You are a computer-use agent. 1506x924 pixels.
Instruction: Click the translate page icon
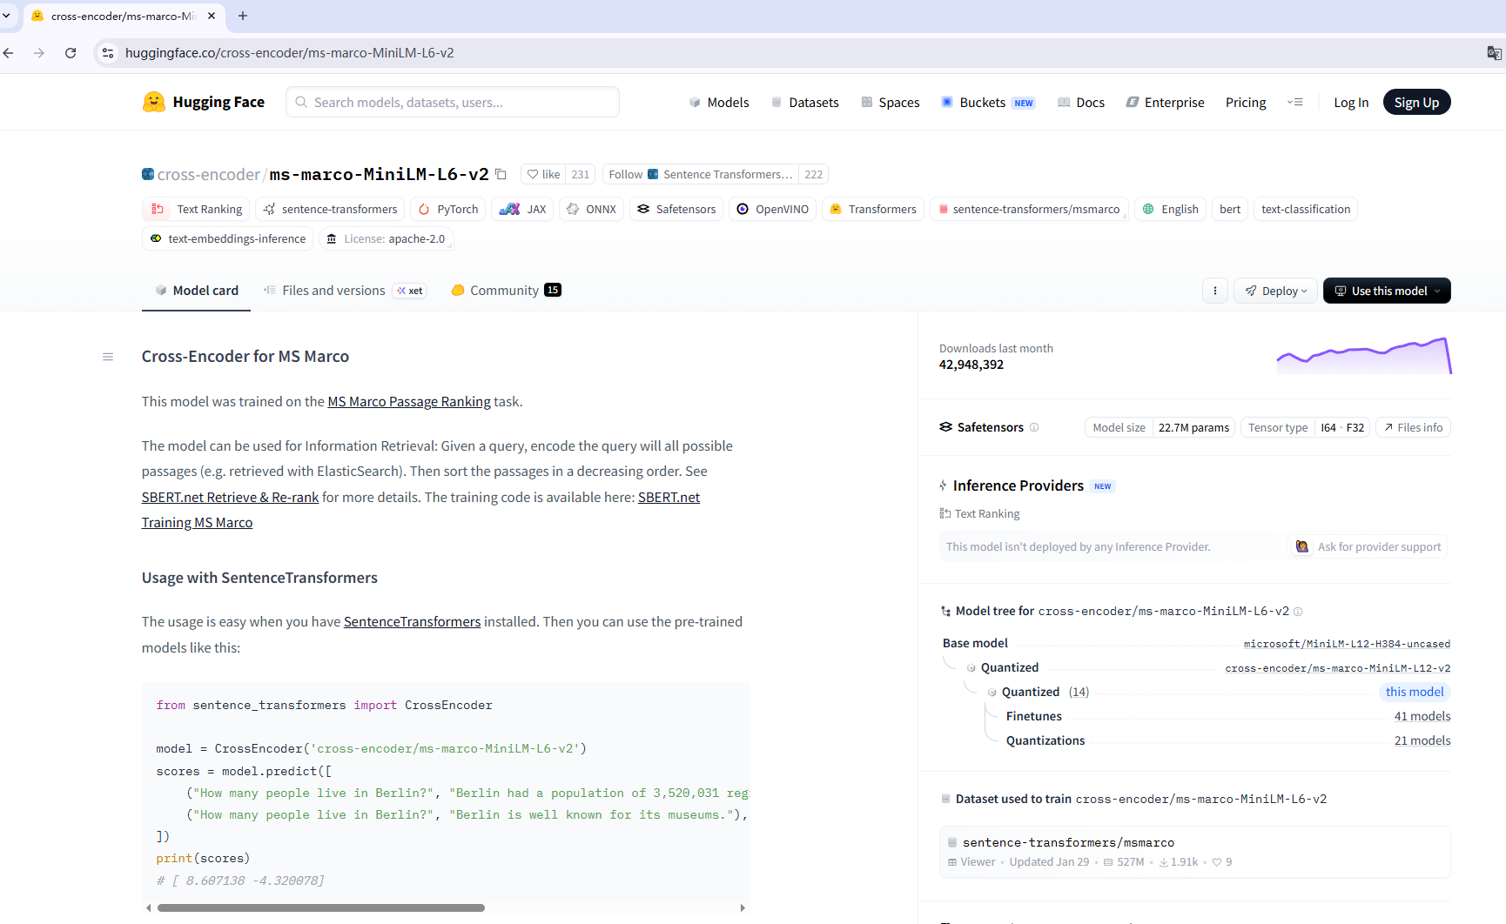(x=1494, y=53)
